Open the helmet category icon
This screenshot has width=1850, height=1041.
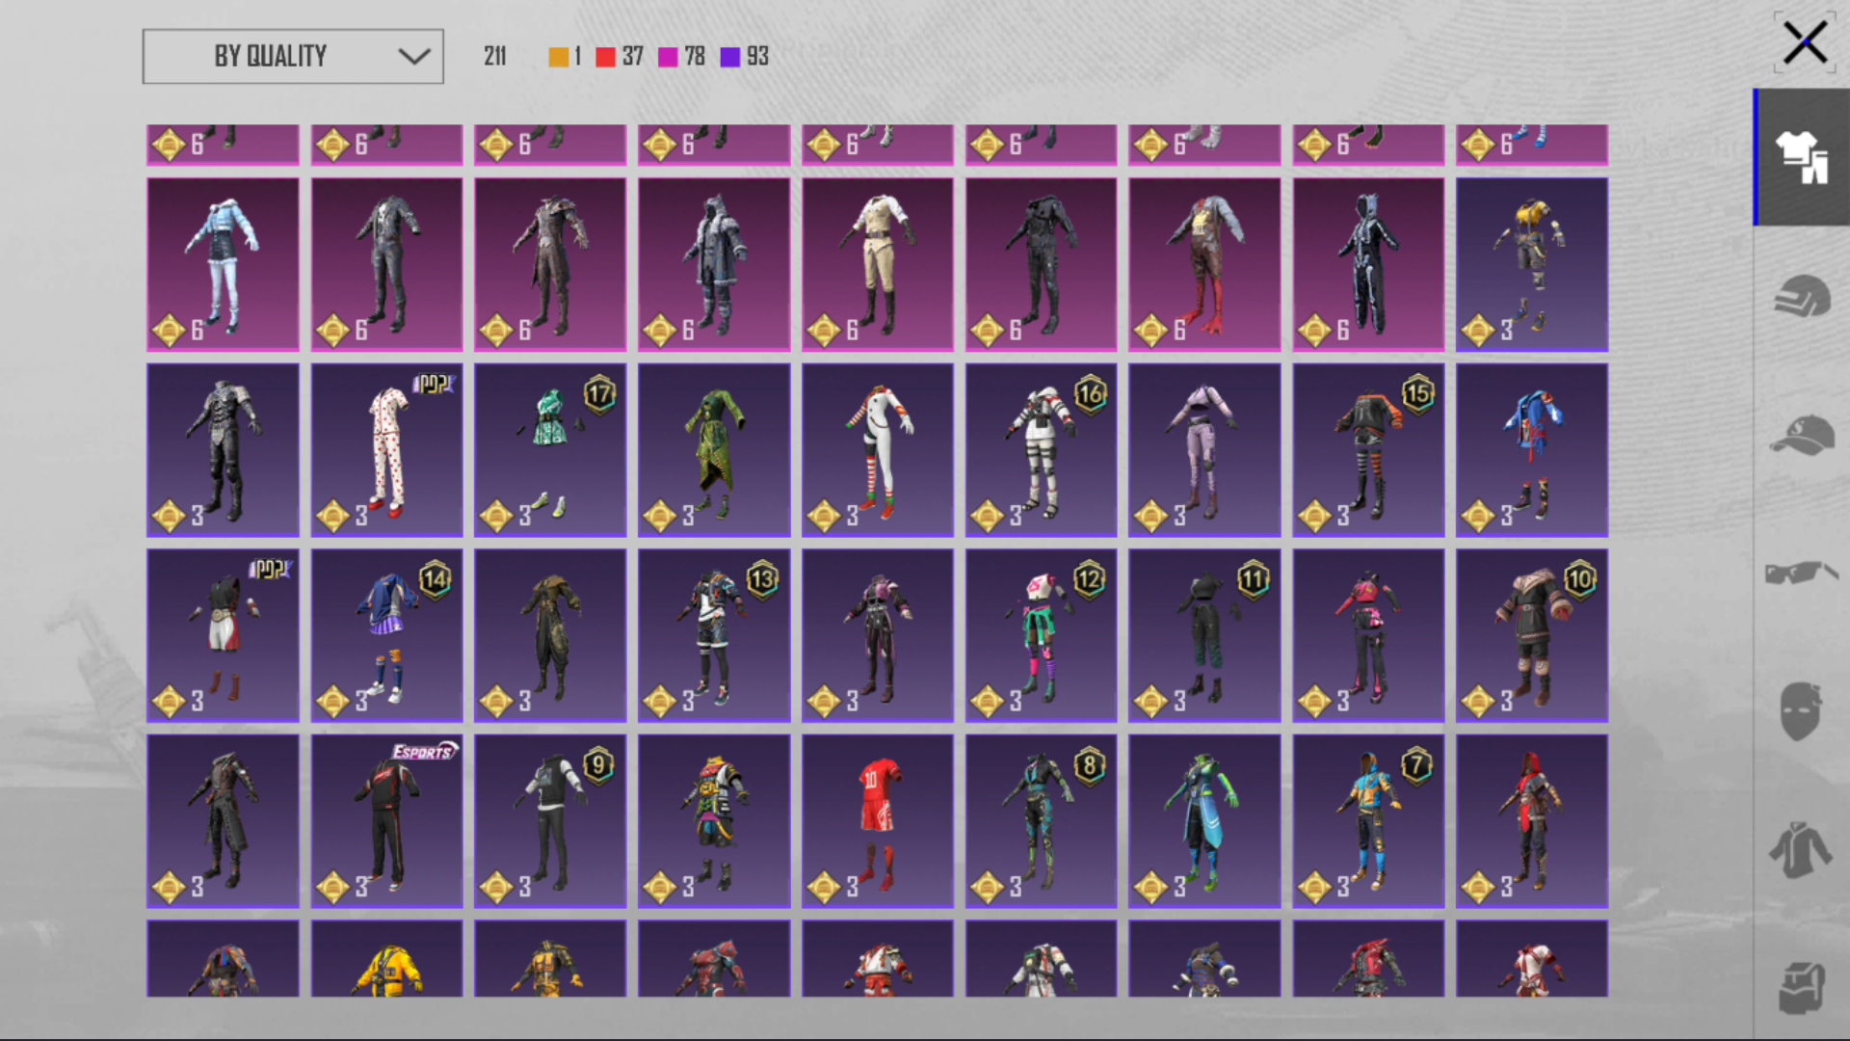(x=1802, y=296)
